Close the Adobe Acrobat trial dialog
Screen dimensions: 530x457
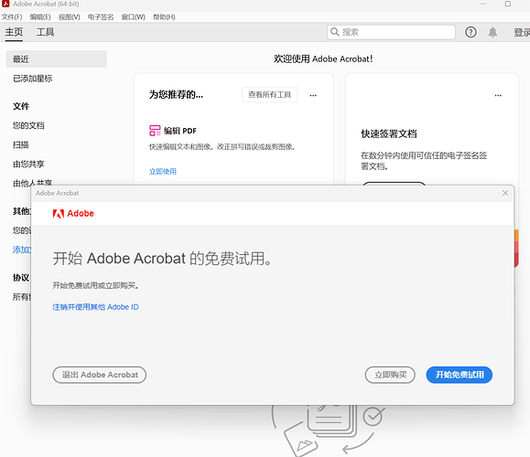click(505, 193)
